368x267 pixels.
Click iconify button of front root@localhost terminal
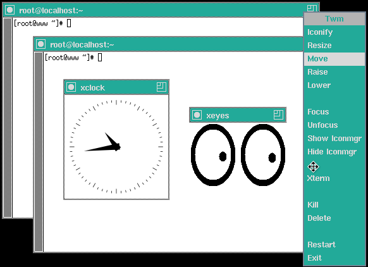[40, 44]
